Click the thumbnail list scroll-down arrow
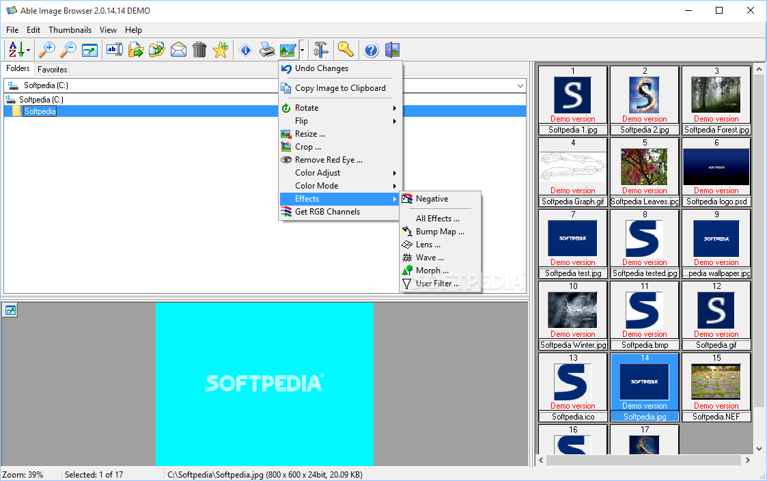 tap(759, 449)
